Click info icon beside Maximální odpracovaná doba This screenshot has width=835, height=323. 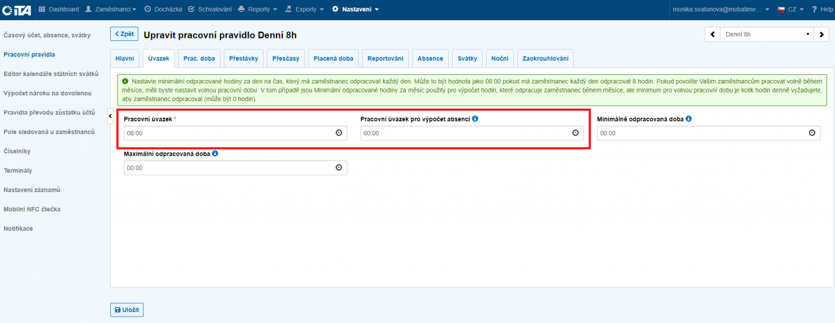(215, 154)
